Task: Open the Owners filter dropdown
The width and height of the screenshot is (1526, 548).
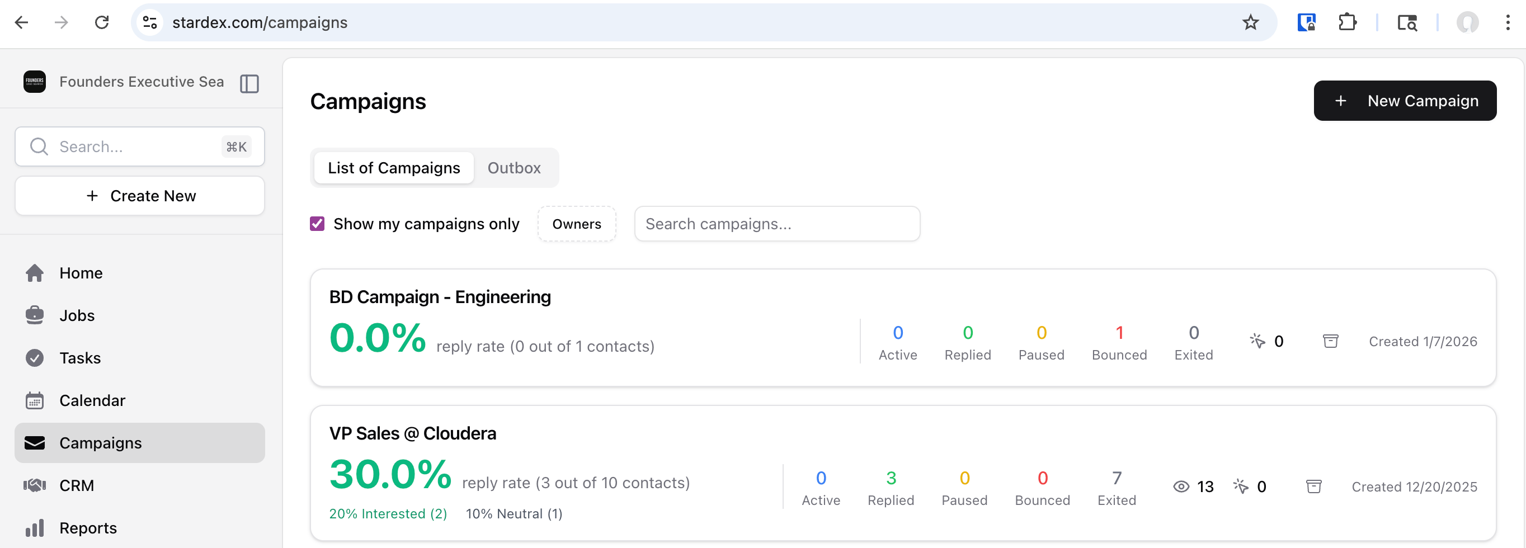Action: tap(576, 224)
